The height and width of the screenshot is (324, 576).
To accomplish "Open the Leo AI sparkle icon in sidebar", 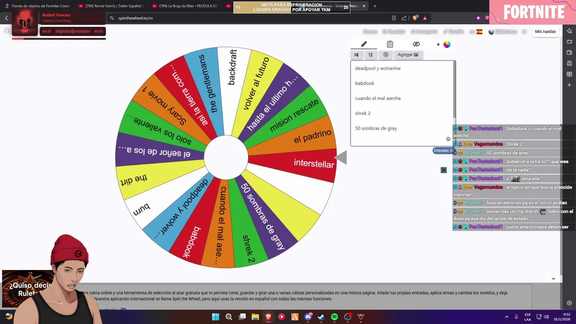I will (569, 31).
